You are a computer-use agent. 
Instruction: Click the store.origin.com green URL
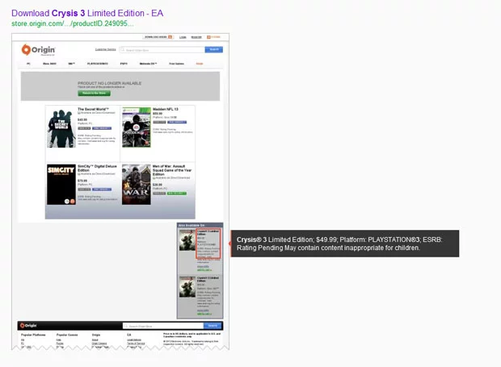pyautogui.click(x=73, y=23)
